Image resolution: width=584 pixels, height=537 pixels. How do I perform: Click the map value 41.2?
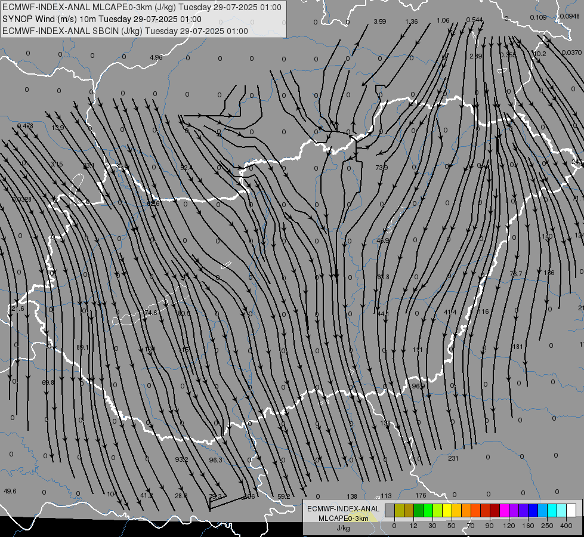[147, 495]
